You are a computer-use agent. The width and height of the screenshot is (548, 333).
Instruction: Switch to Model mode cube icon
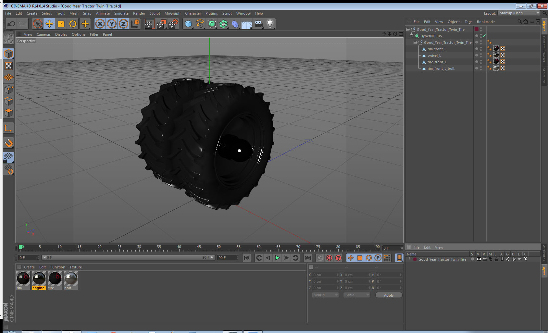tap(8, 54)
